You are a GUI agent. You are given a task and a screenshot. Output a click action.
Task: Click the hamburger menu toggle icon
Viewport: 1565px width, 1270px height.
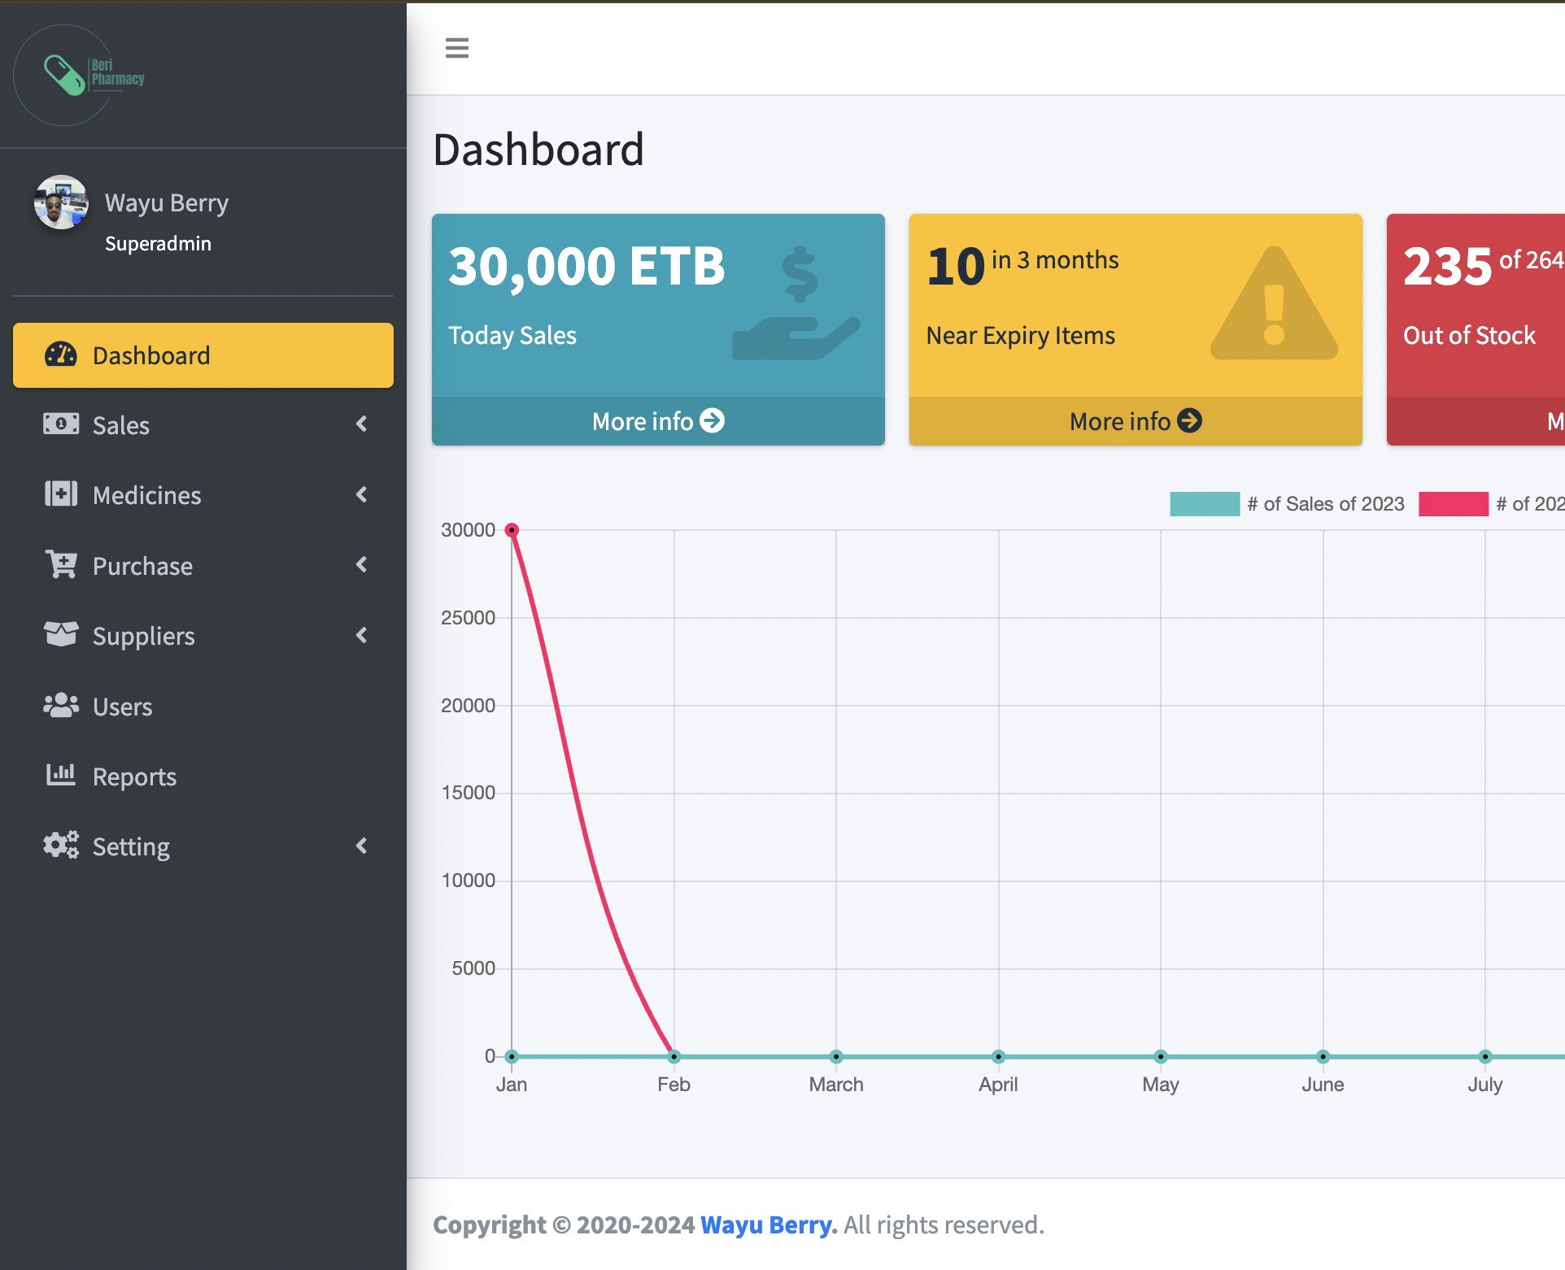coord(457,48)
